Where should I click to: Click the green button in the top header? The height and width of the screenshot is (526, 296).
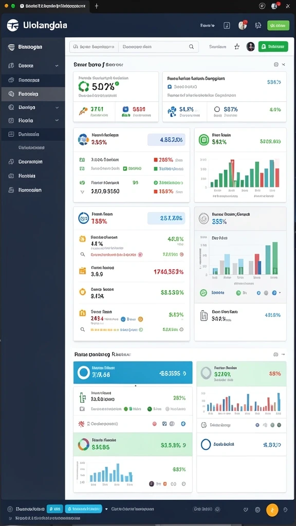click(x=278, y=25)
